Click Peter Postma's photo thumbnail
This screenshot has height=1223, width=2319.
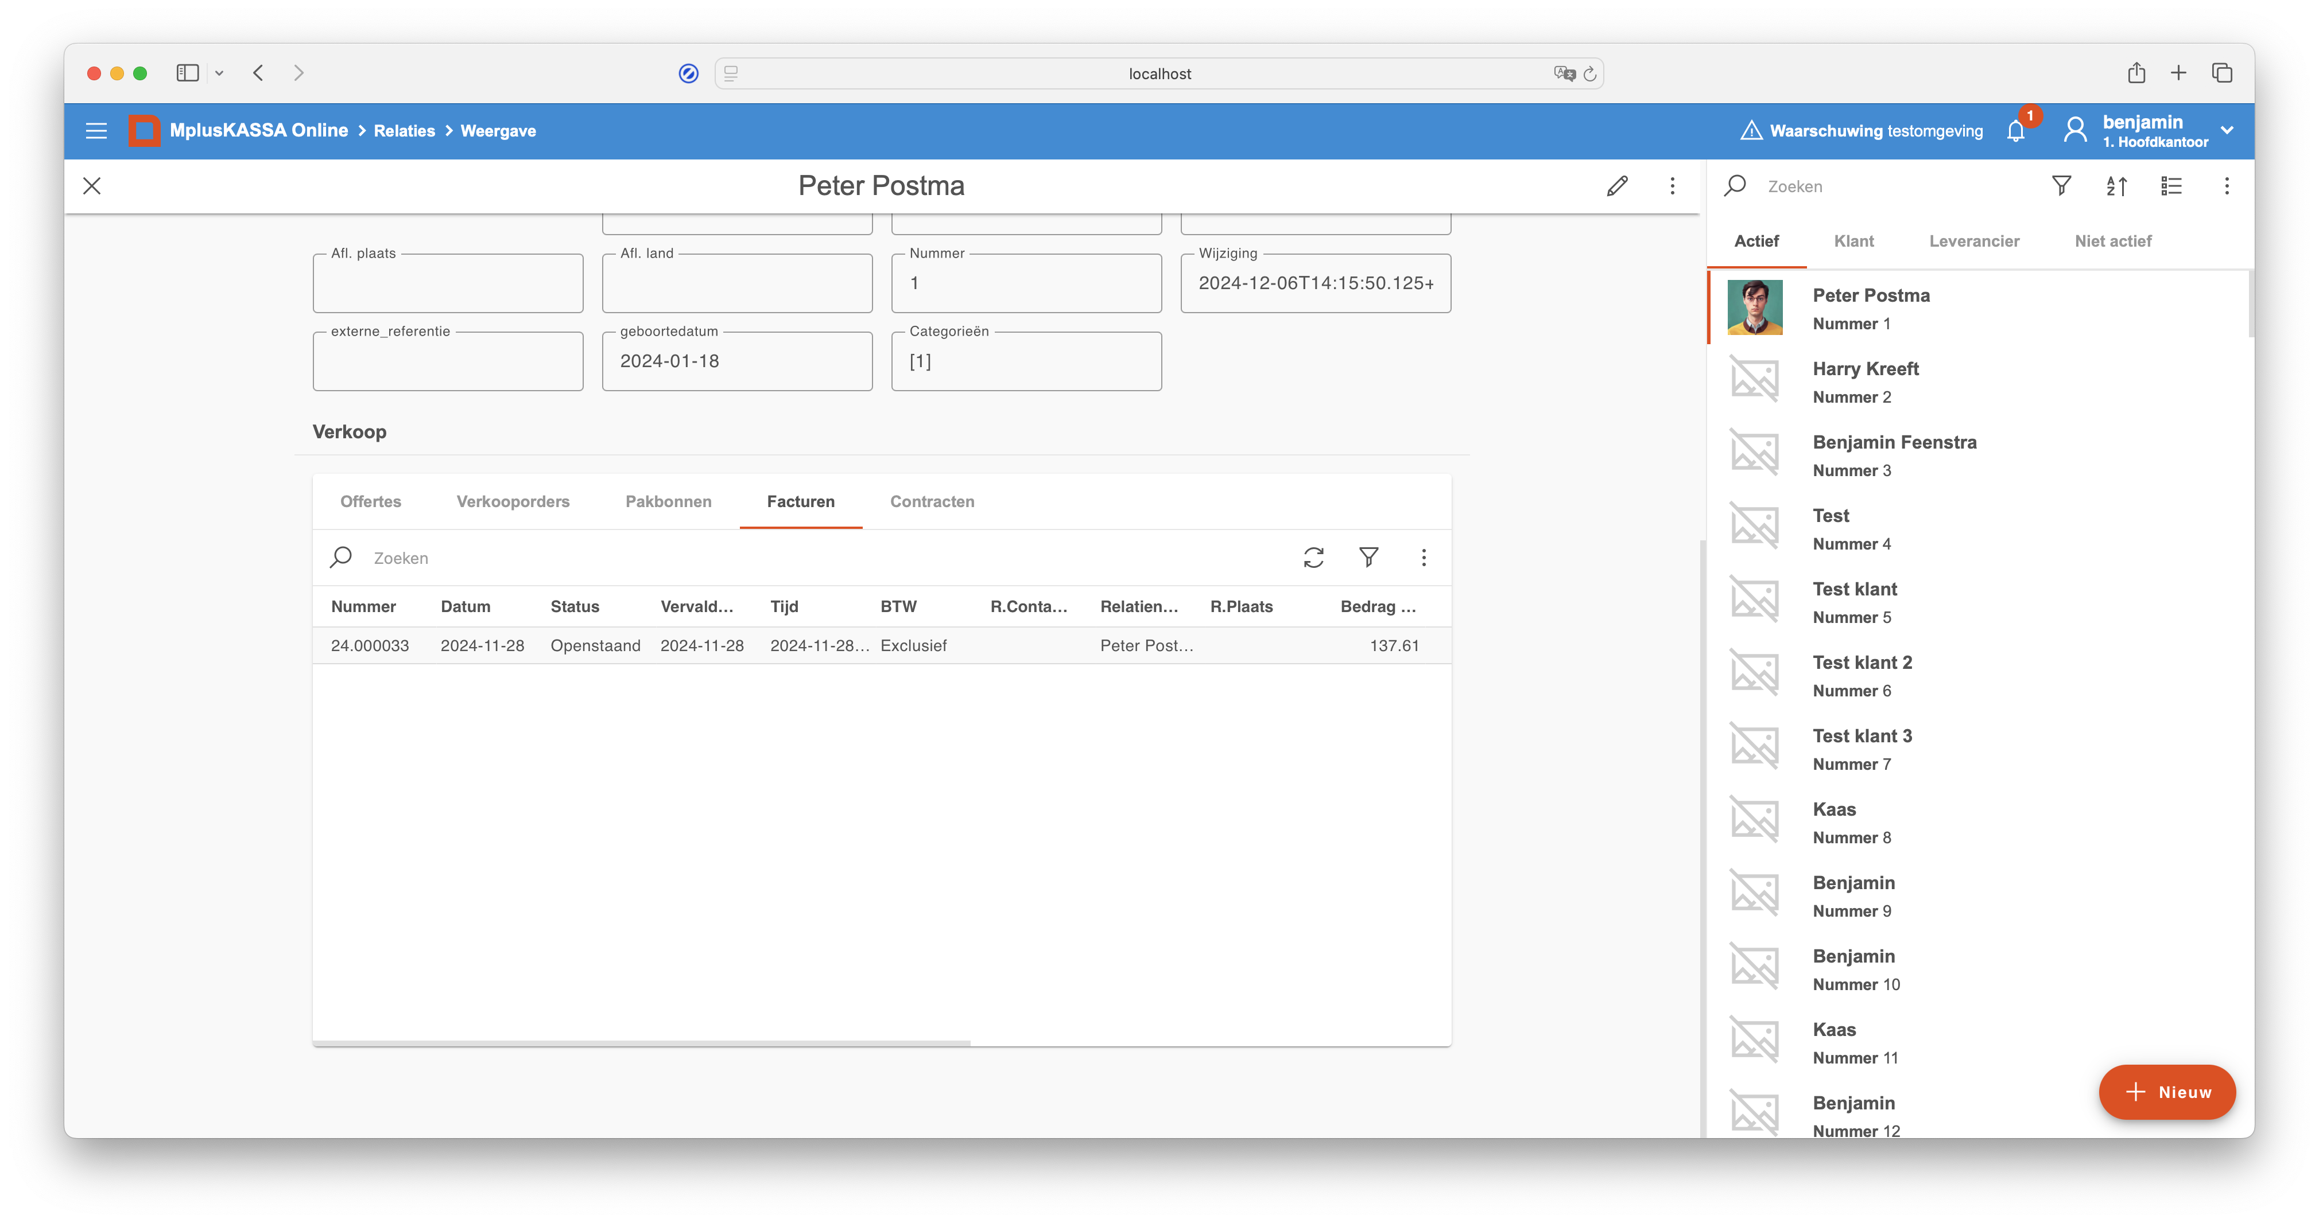(x=1755, y=308)
